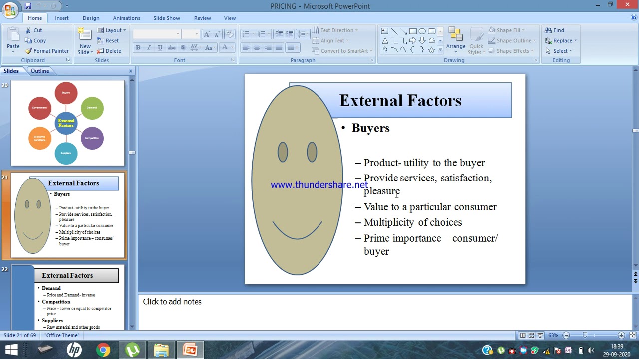The height and width of the screenshot is (359, 639).
Task: Open Chrome from the taskbar
Action: click(103, 350)
